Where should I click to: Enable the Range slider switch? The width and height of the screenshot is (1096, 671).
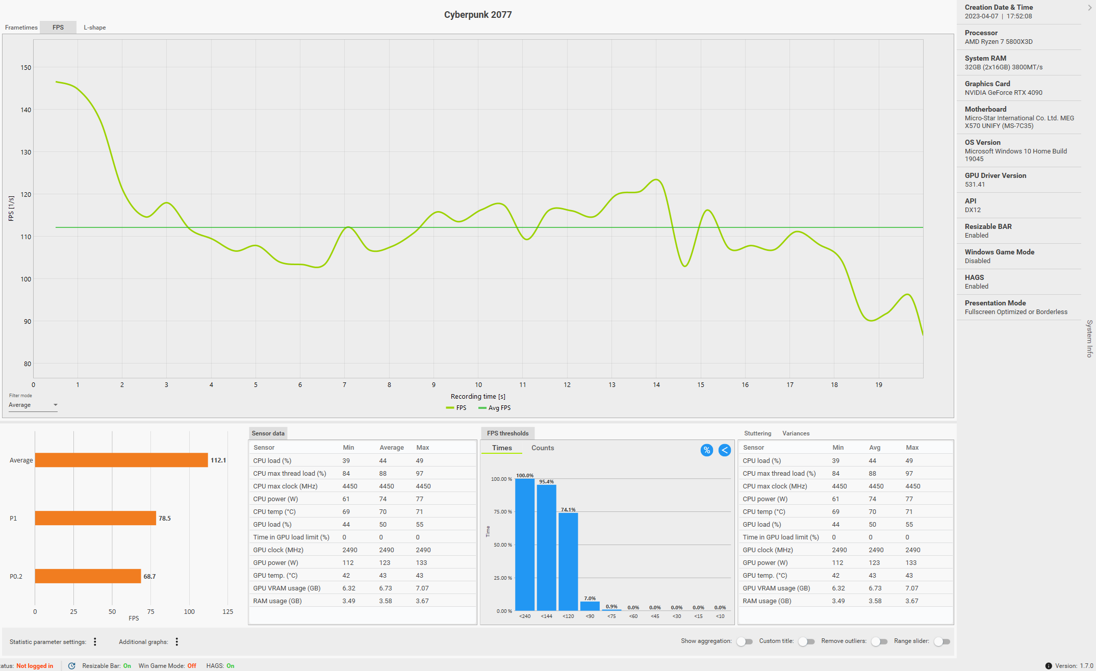pos(941,641)
